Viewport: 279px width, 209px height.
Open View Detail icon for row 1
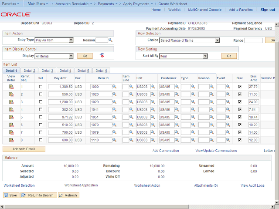coord(11,87)
